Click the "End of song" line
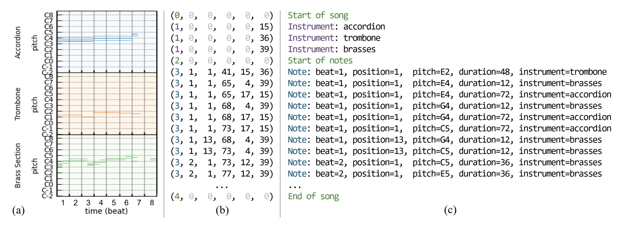 tap(313, 196)
